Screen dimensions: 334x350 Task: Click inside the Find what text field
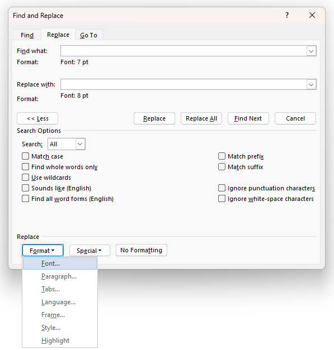coord(184,51)
